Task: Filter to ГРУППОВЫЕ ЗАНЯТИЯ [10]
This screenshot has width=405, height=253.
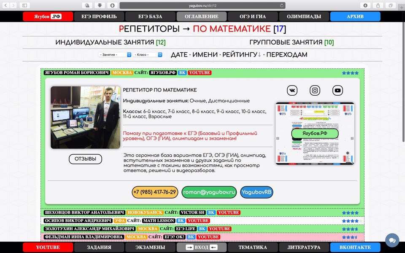Action: tap(292, 42)
